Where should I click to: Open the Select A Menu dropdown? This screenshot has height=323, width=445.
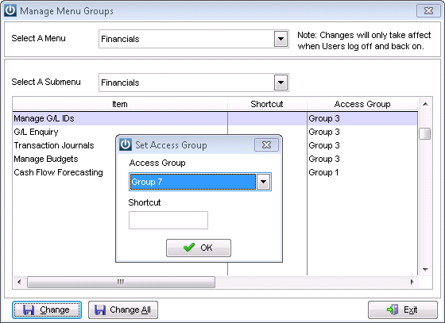pos(281,39)
